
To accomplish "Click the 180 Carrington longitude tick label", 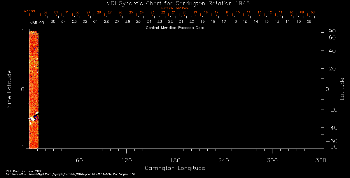I will pos(175,160).
